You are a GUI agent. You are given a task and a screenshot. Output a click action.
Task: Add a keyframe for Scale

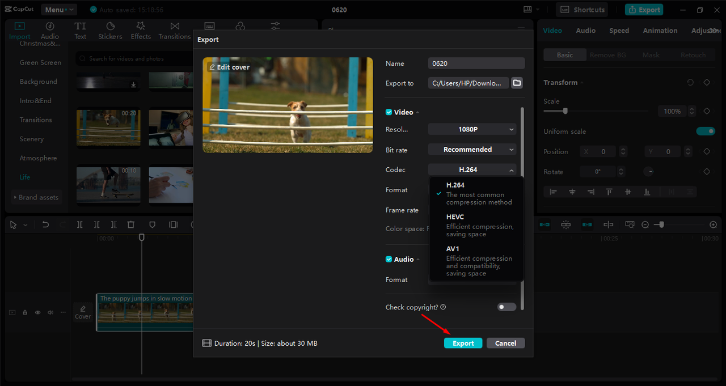(x=707, y=111)
